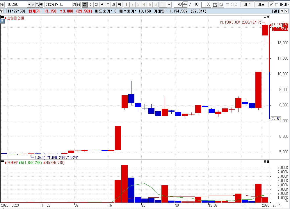Click the 거래량 volume legend label

[x=12, y=162]
